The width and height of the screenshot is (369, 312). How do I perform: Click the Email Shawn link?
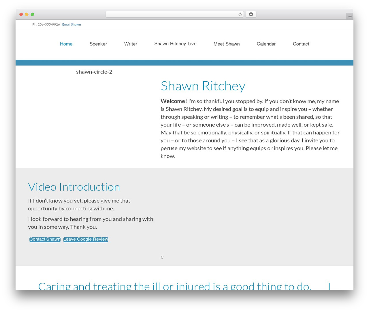point(71,24)
